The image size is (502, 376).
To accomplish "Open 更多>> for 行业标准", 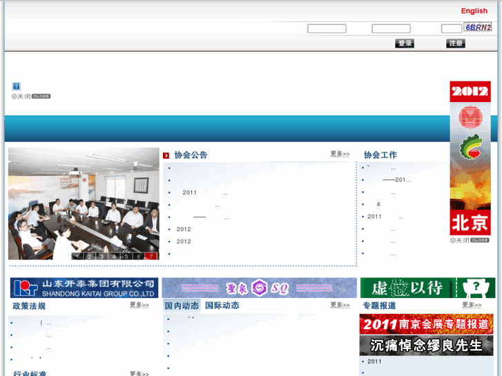I will coord(139,373).
